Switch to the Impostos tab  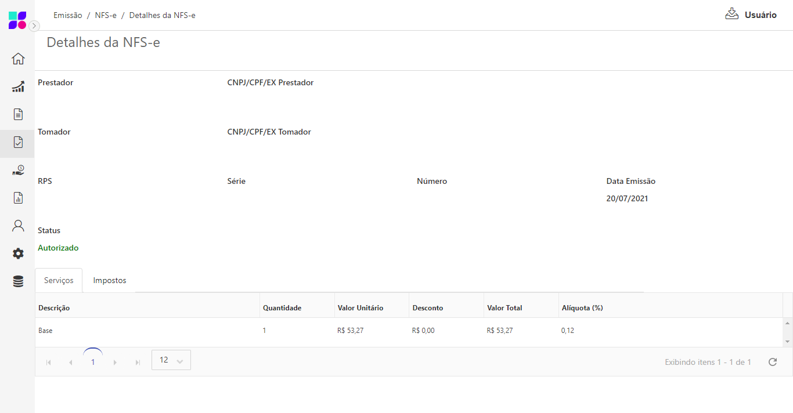110,280
